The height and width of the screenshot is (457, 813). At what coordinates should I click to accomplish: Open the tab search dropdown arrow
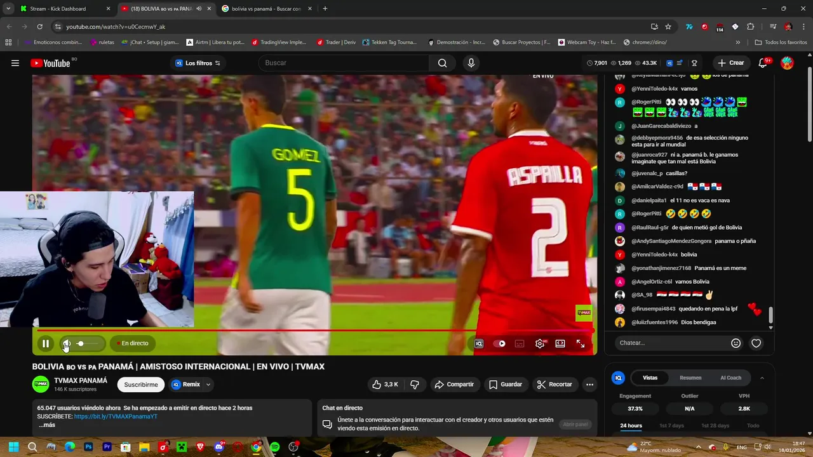8,9
